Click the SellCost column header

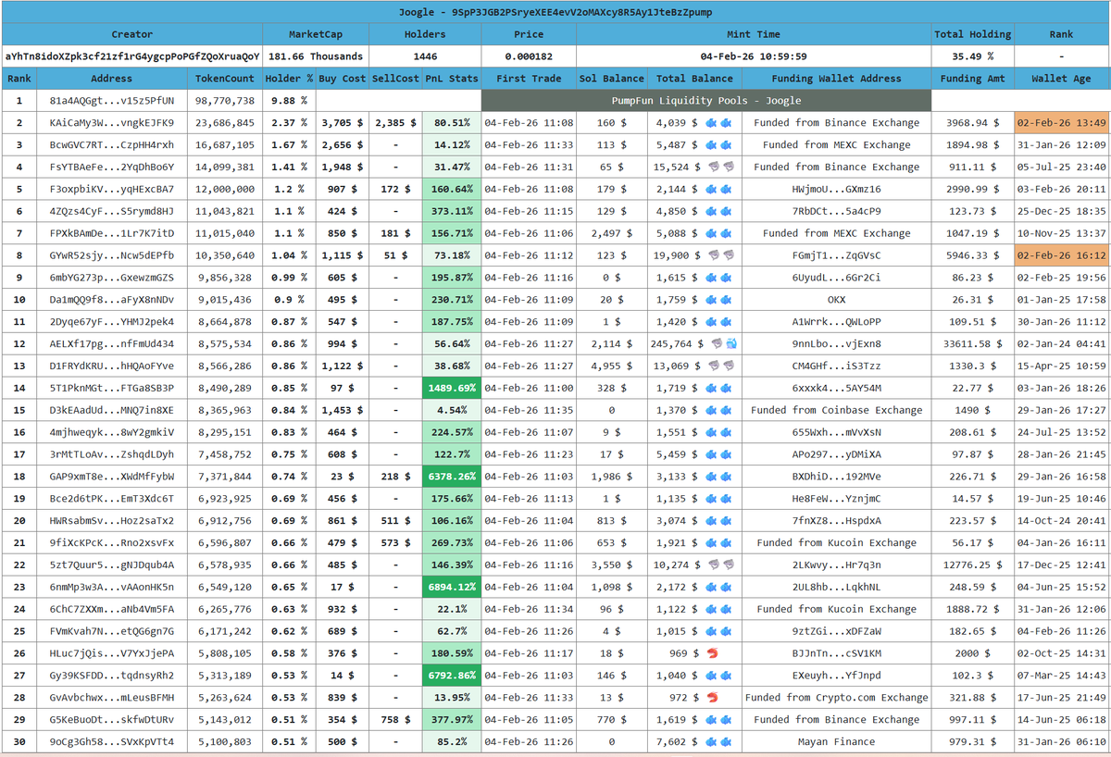(x=395, y=79)
